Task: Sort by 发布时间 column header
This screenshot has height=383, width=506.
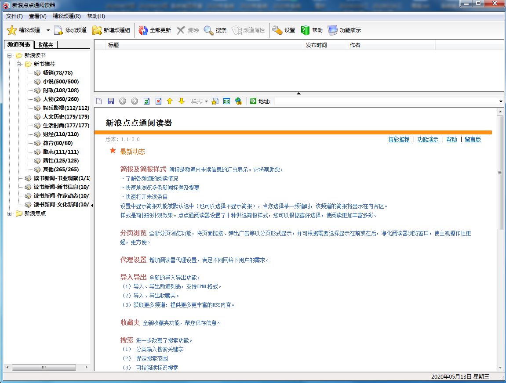Action: coord(325,45)
